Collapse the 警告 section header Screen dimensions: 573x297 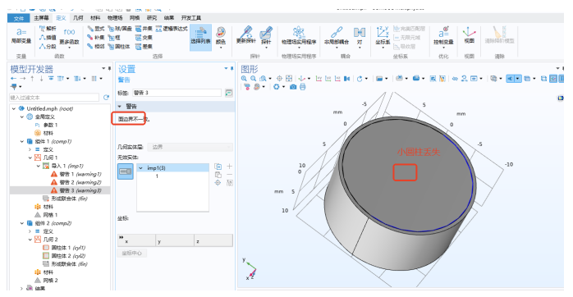[120, 107]
